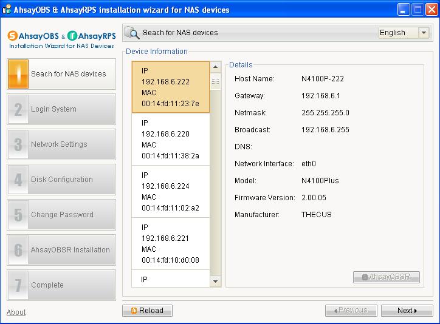
Task: Select the AhsayOBSR Installation step
Action: point(61,250)
